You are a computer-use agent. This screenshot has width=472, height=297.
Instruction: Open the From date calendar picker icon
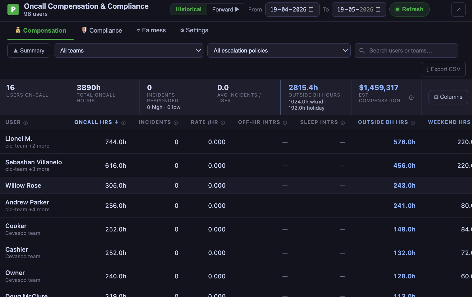pyautogui.click(x=311, y=9)
